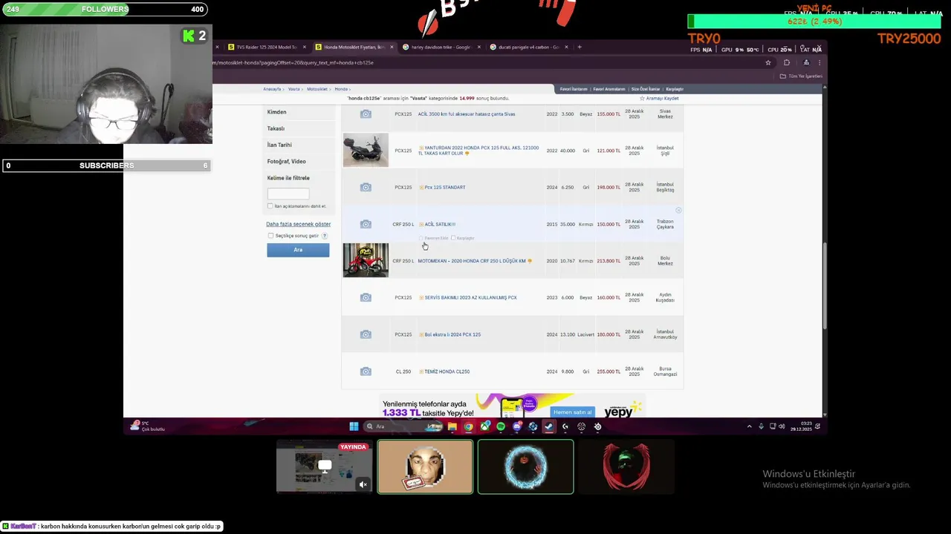Select blue glowing ring avatar tile
The width and height of the screenshot is (951, 534).
(526, 467)
